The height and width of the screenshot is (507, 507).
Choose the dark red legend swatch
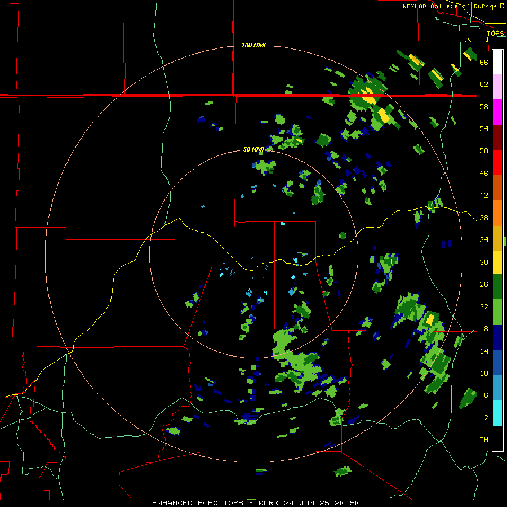pyautogui.click(x=497, y=137)
